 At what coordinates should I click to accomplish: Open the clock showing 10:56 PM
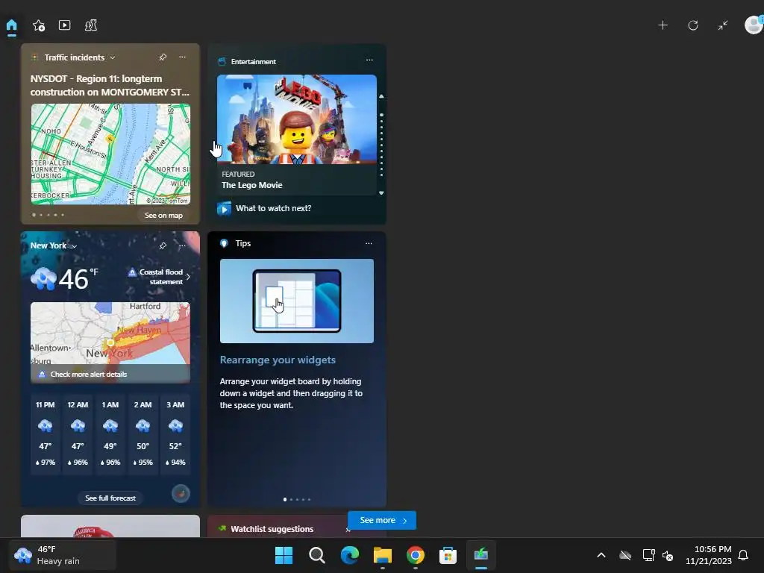click(x=709, y=555)
